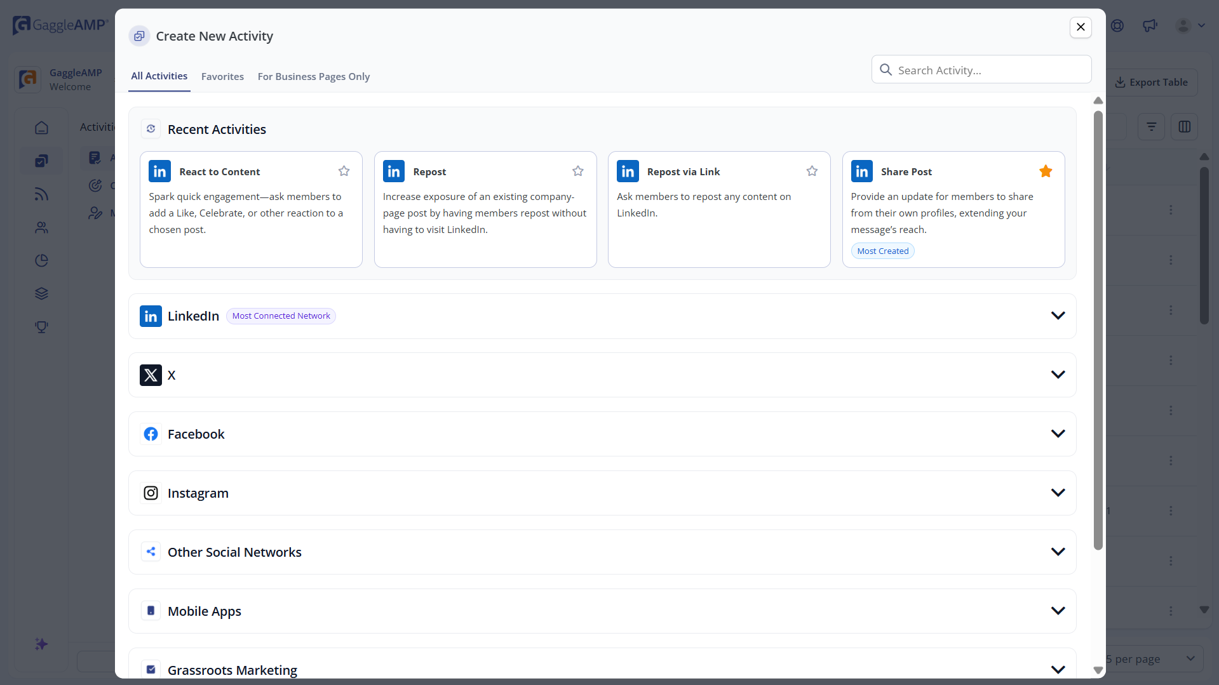
Task: Open Home in the left sidebar
Action: 41,128
